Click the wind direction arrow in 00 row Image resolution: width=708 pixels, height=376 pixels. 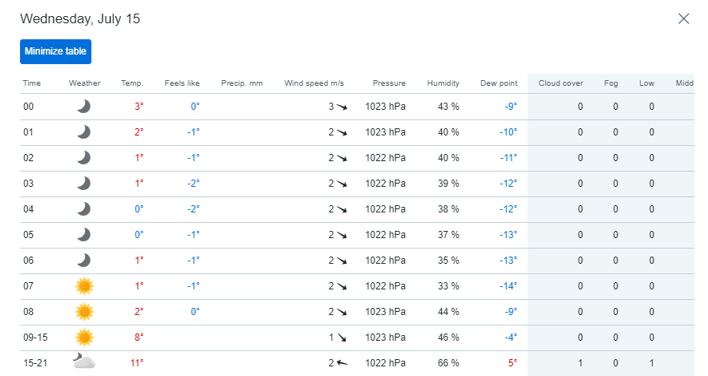342,107
